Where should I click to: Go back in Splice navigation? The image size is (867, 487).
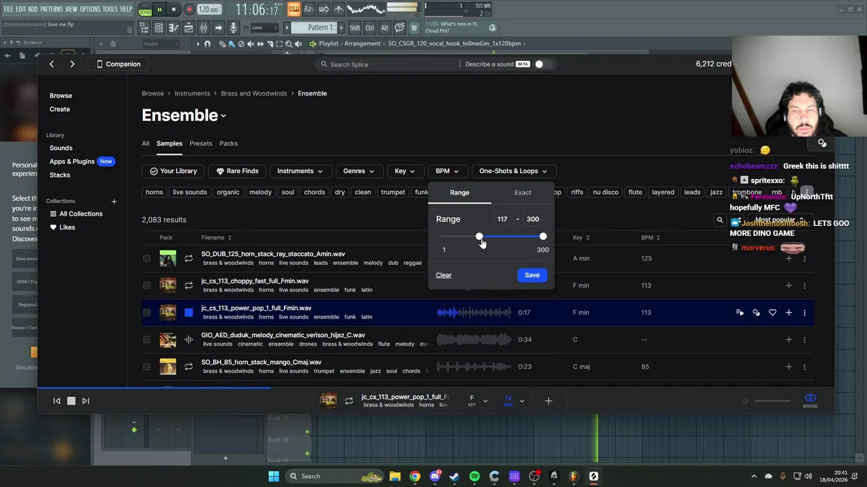(x=51, y=64)
